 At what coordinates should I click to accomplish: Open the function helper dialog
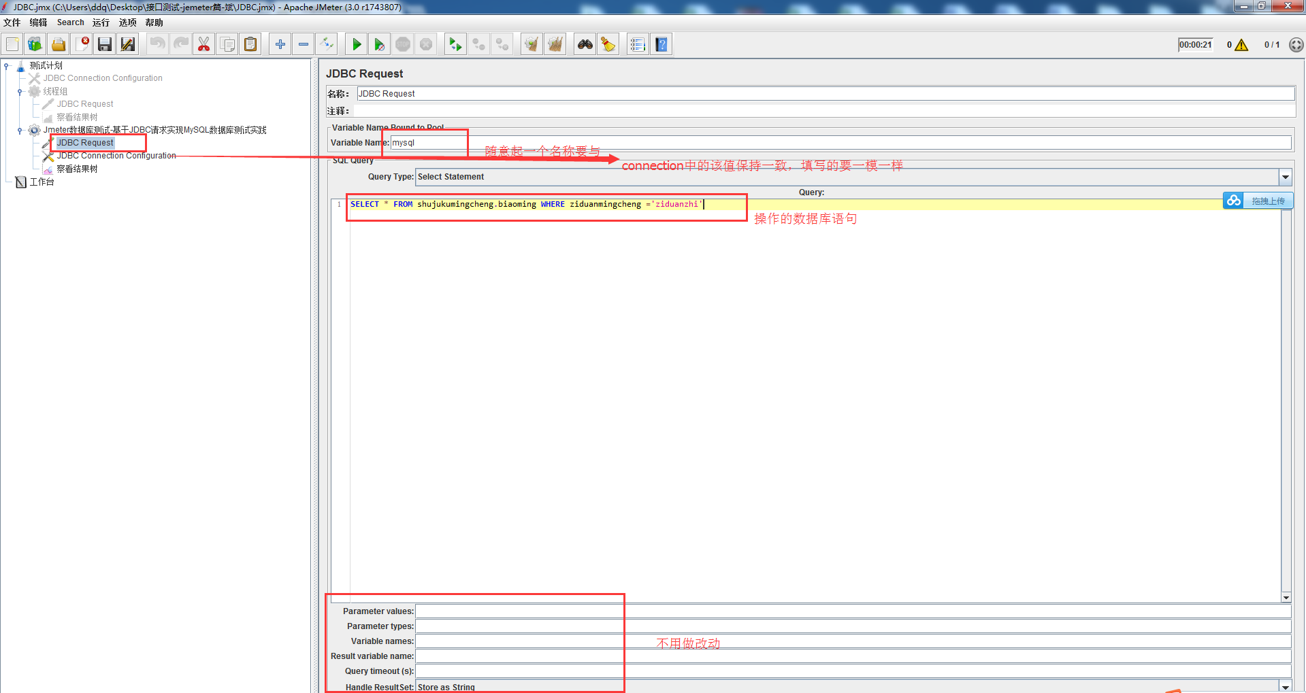click(x=638, y=44)
